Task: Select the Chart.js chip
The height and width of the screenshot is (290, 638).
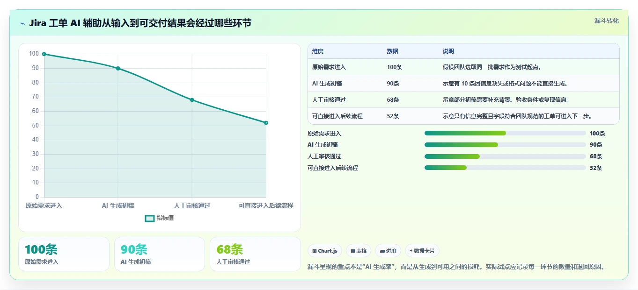Action: point(325,251)
